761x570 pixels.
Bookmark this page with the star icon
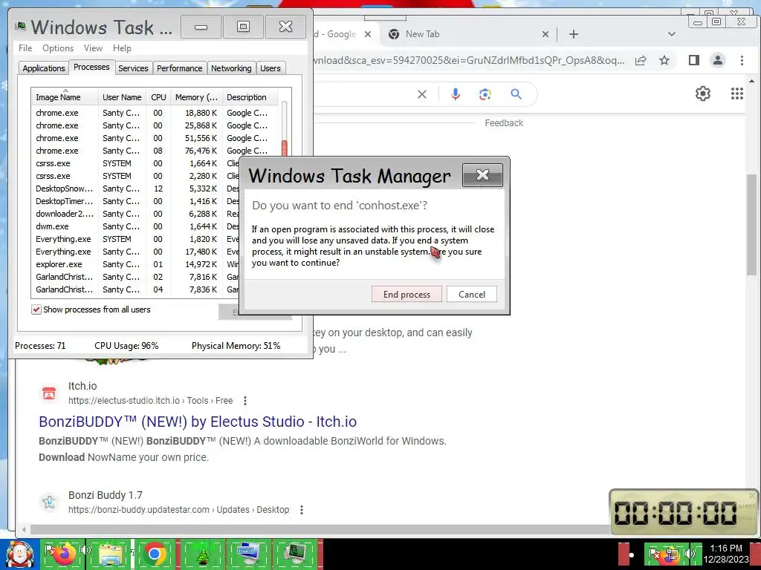click(x=664, y=60)
